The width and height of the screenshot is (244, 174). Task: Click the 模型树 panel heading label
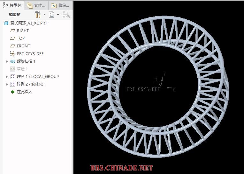coord(15,15)
